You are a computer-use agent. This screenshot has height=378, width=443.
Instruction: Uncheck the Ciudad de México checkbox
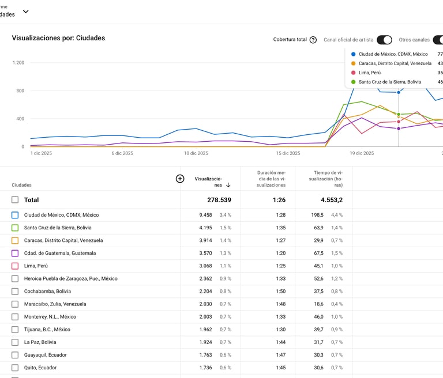15,215
